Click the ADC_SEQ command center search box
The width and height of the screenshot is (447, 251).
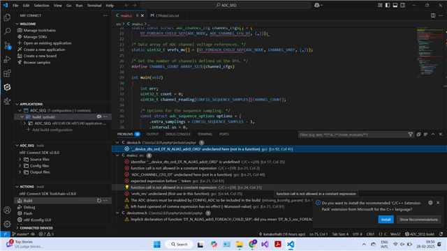226,5
